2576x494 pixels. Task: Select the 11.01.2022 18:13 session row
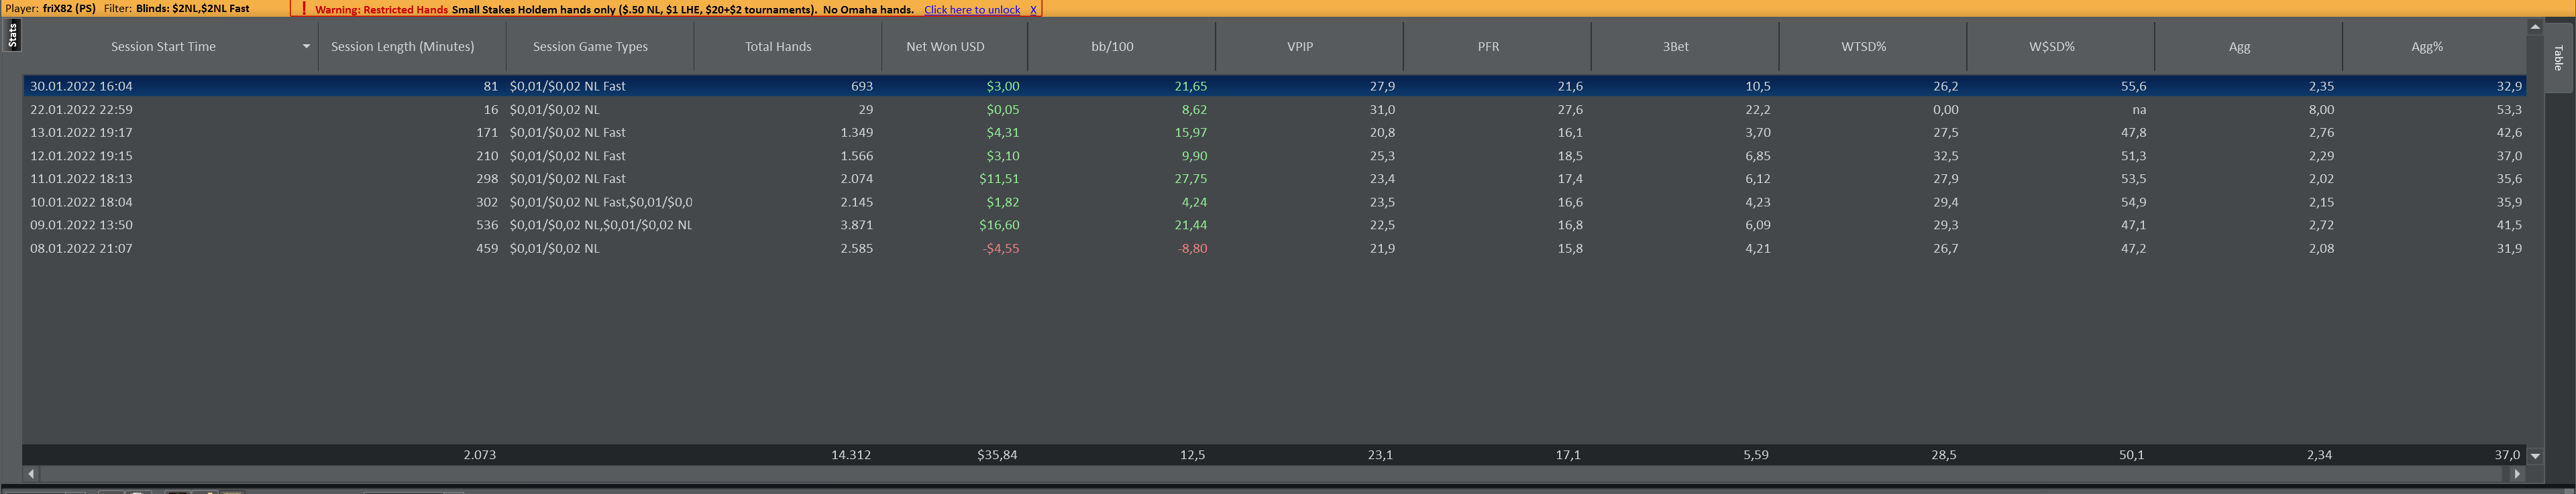click(1274, 178)
